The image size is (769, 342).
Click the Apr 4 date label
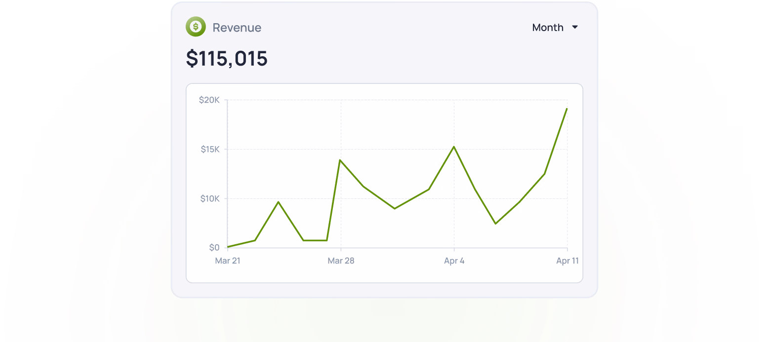(x=454, y=261)
